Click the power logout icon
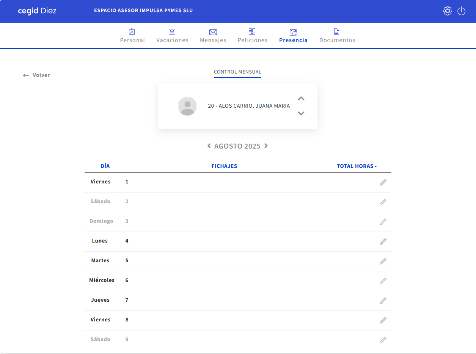Viewport: 476px width, 354px height. click(x=461, y=11)
